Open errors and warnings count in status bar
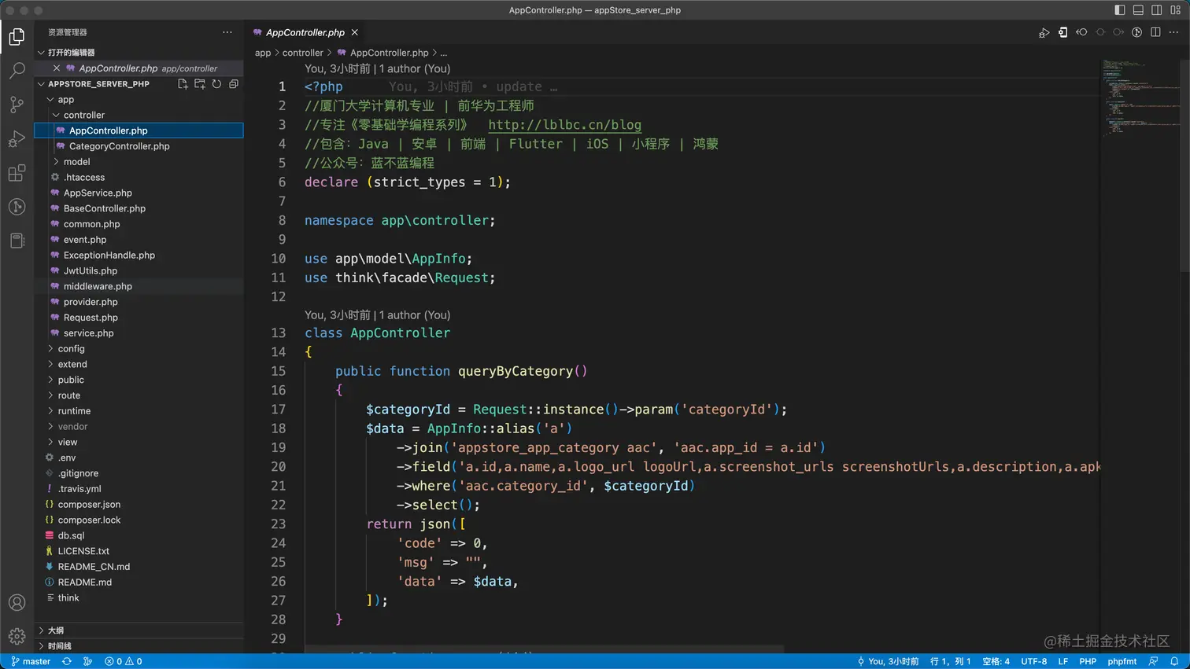This screenshot has height=669, width=1190. click(124, 662)
